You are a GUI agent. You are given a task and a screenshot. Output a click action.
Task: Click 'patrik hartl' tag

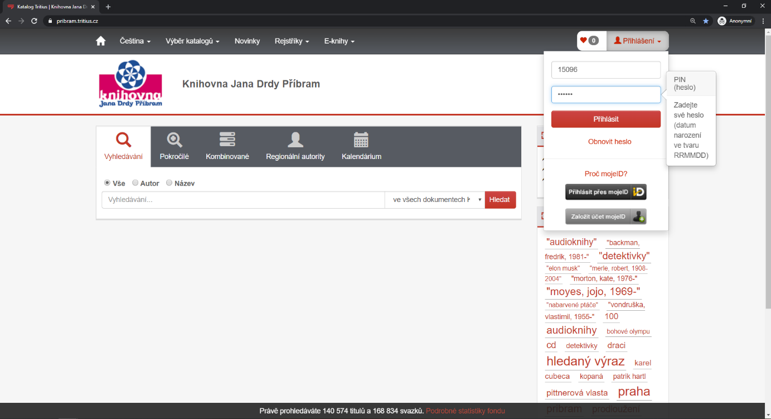tap(629, 377)
